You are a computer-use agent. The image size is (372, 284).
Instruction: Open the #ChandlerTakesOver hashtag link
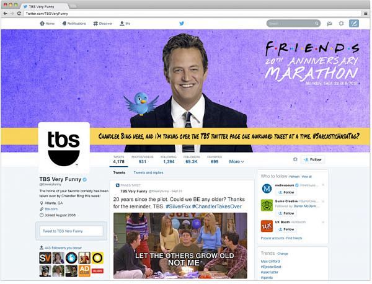[x=216, y=206]
